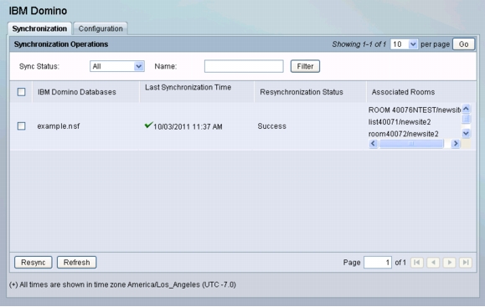The height and width of the screenshot is (307, 485).
Task: Select the example.nsf database name
Action: 59,126
